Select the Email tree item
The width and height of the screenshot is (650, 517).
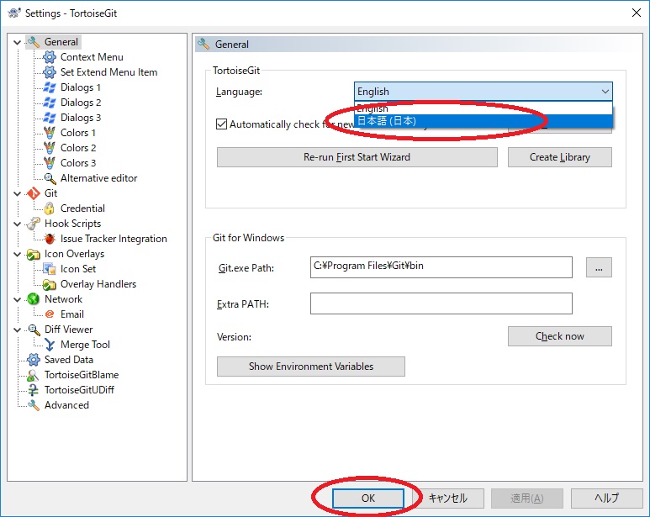72,314
